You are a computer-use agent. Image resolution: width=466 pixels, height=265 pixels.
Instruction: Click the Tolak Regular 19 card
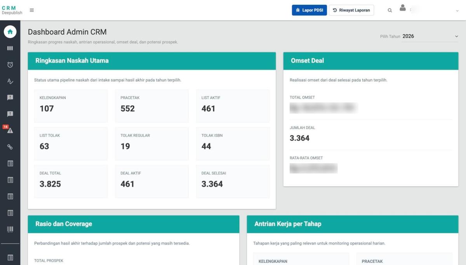pyautogui.click(x=152, y=144)
